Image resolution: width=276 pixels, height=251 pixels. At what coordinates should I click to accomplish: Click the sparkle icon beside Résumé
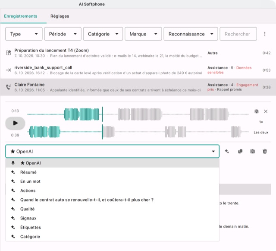click(13, 172)
